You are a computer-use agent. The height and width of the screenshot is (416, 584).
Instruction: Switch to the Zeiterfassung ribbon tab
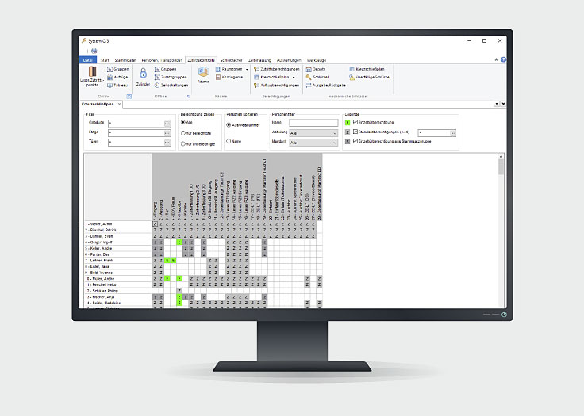[x=259, y=60]
